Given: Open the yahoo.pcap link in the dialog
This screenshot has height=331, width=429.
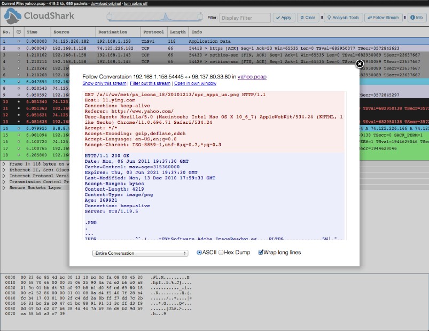Looking at the screenshot, I should [x=252, y=77].
